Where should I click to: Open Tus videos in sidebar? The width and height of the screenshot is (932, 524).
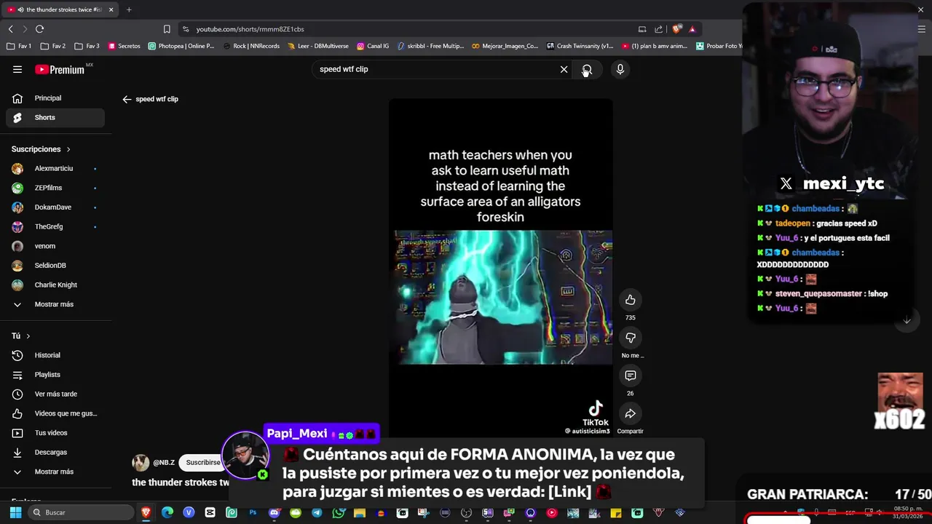pos(55,433)
